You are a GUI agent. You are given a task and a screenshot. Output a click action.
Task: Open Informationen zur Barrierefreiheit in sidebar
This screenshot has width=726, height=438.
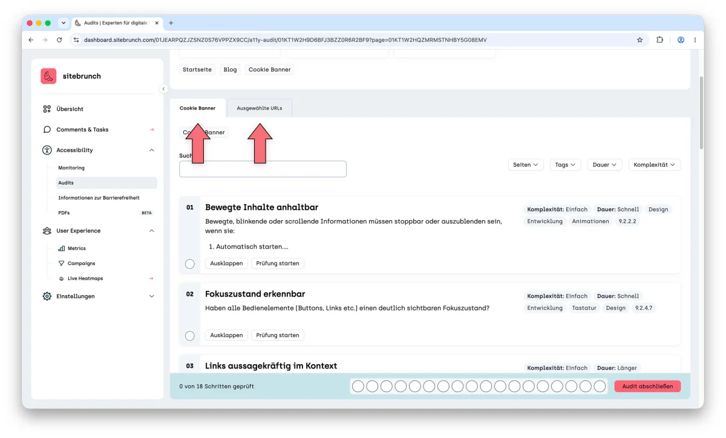[x=99, y=198]
